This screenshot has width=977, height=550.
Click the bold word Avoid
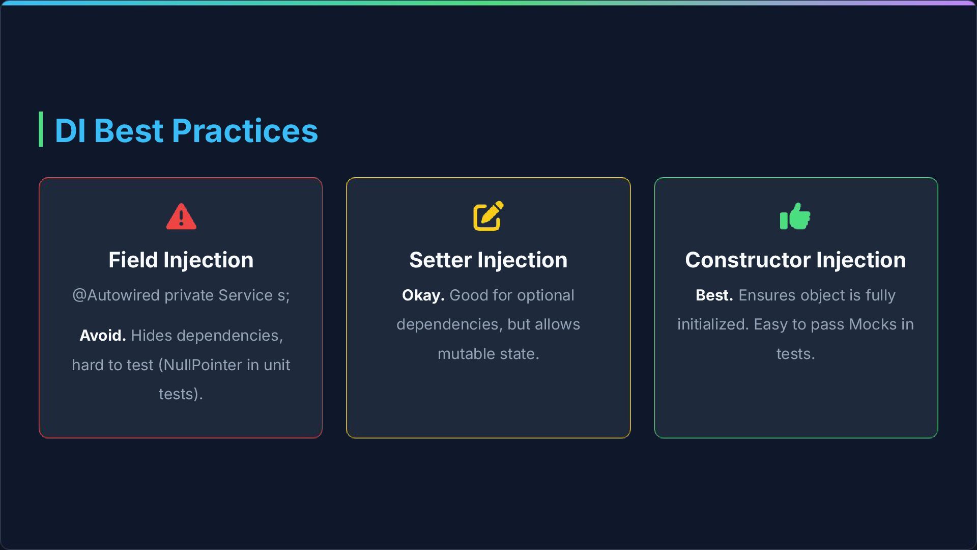click(102, 336)
